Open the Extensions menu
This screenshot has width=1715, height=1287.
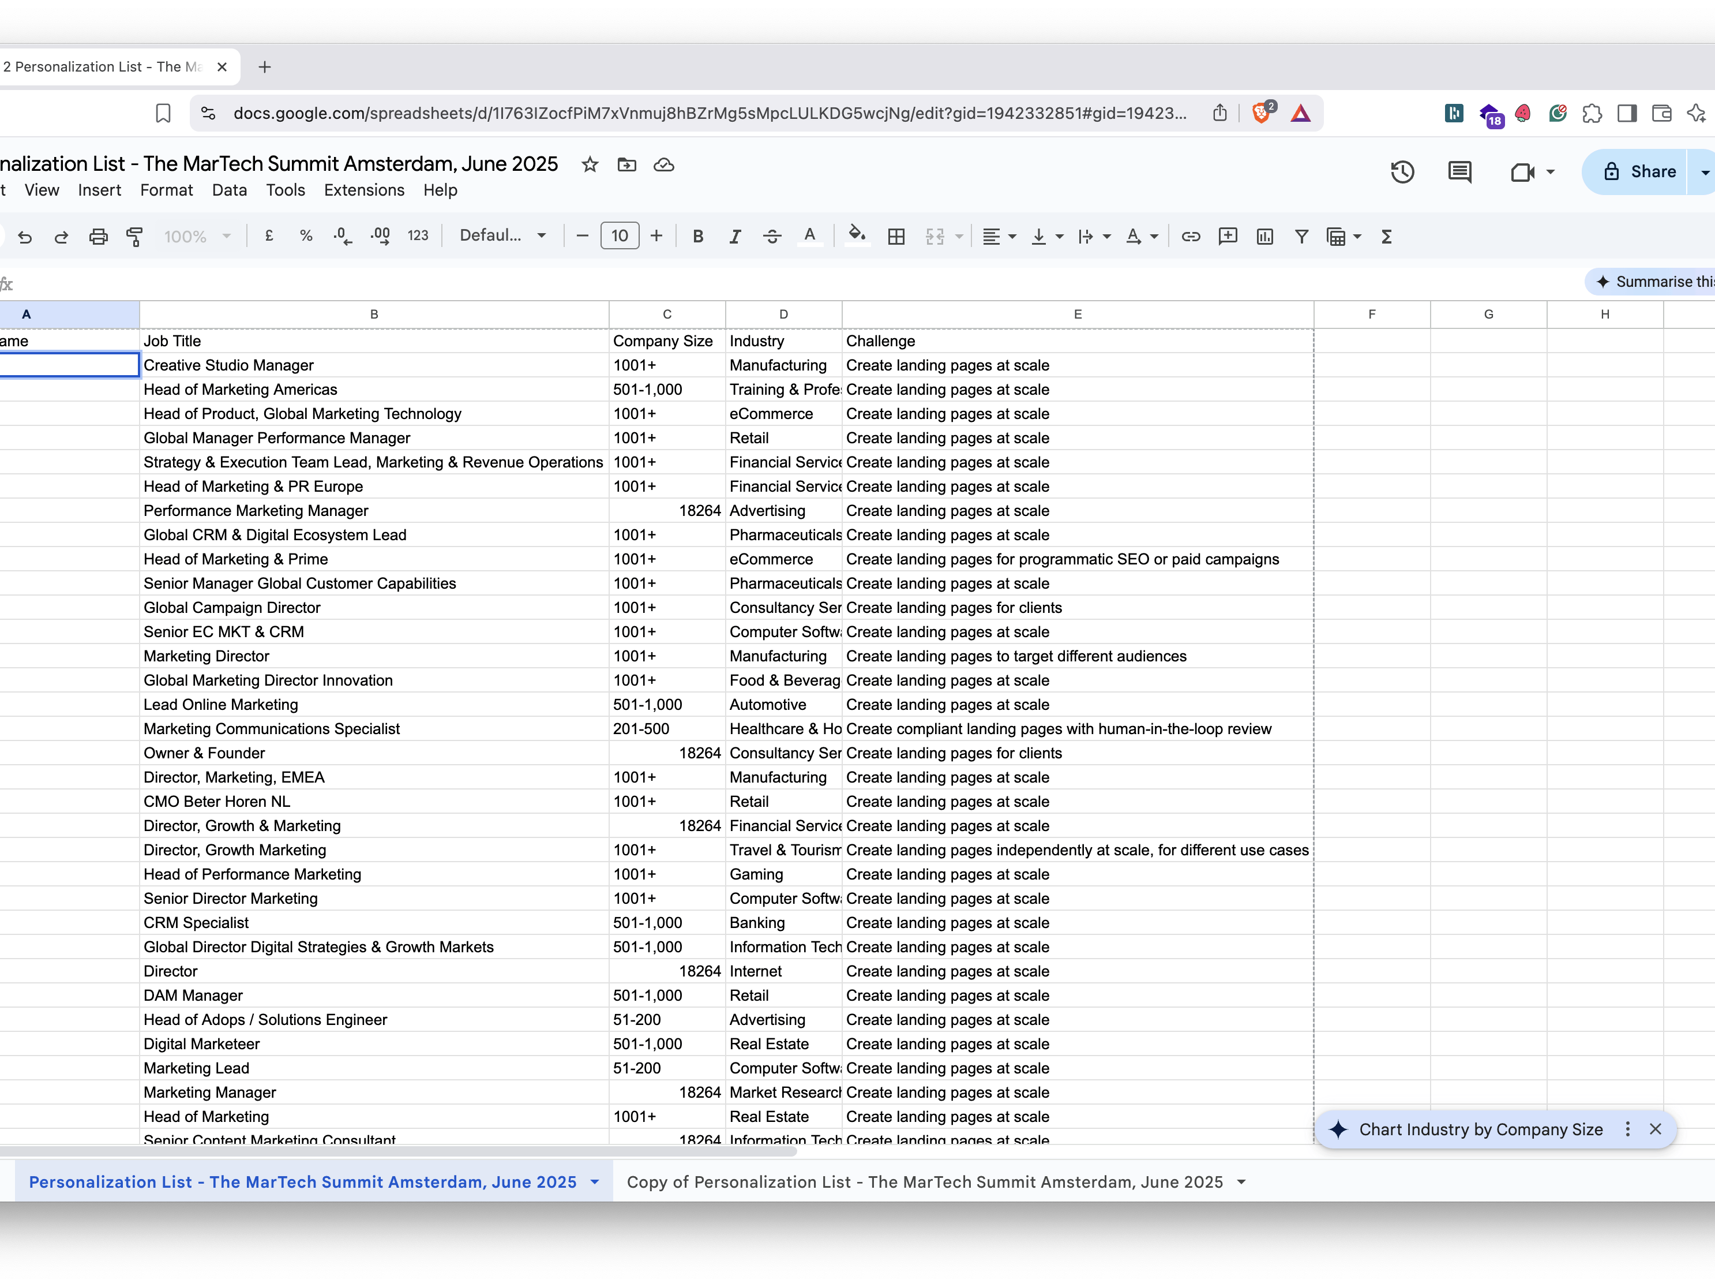(x=365, y=190)
